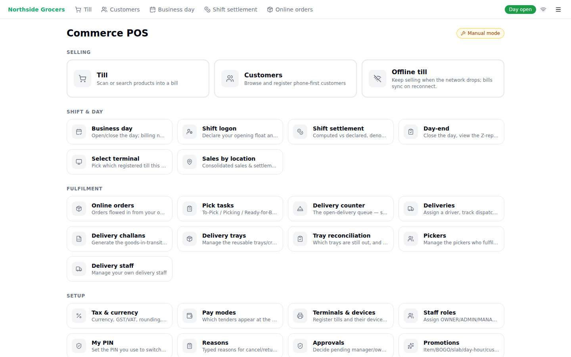
Task: Open the Tray reconciliation tile title
Action: 341,236
